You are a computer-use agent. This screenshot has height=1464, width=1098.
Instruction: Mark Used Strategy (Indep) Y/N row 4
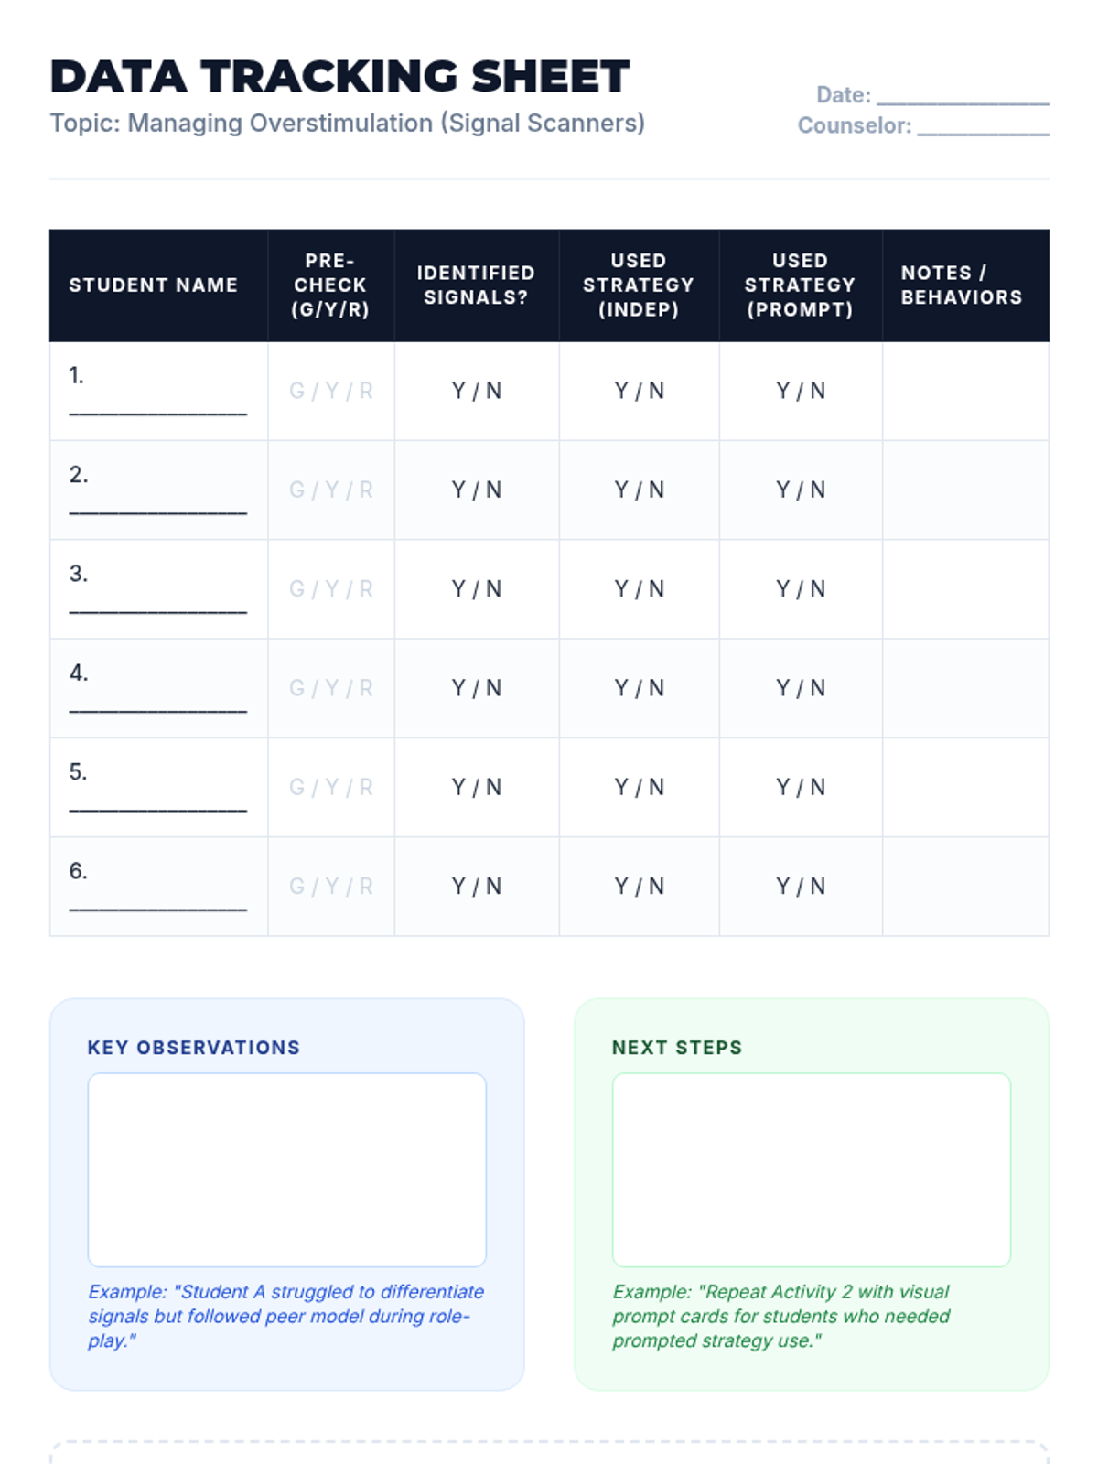click(639, 688)
